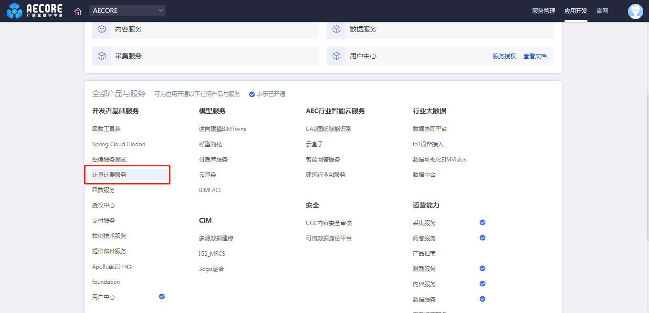Open 产品档案 under 运营能力
649x313 pixels.
pyautogui.click(x=424, y=254)
